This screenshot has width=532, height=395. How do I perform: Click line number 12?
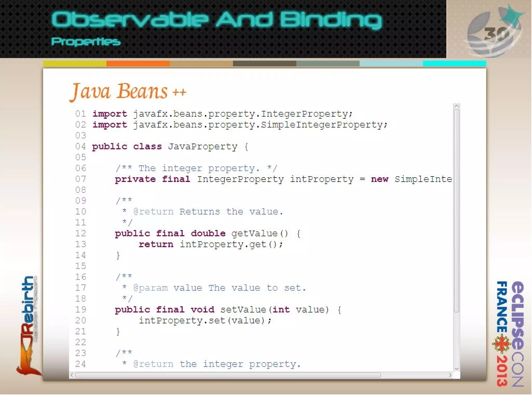click(x=81, y=233)
